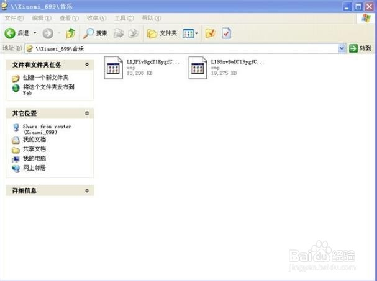Open Shared Documents (共享文档) link

click(34, 149)
